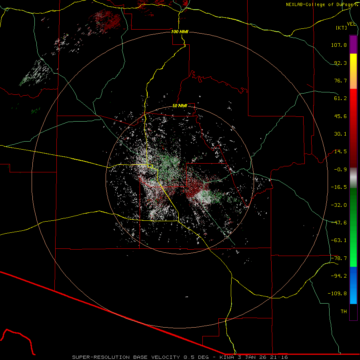360x360 pixels.
Task: Pick the gray segment of the color bar
Action: tap(353, 178)
